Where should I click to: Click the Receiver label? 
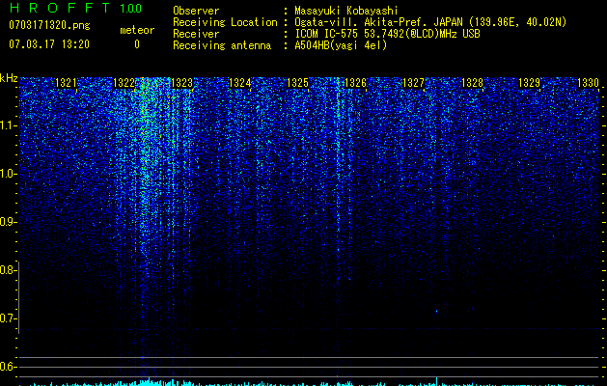pos(196,34)
